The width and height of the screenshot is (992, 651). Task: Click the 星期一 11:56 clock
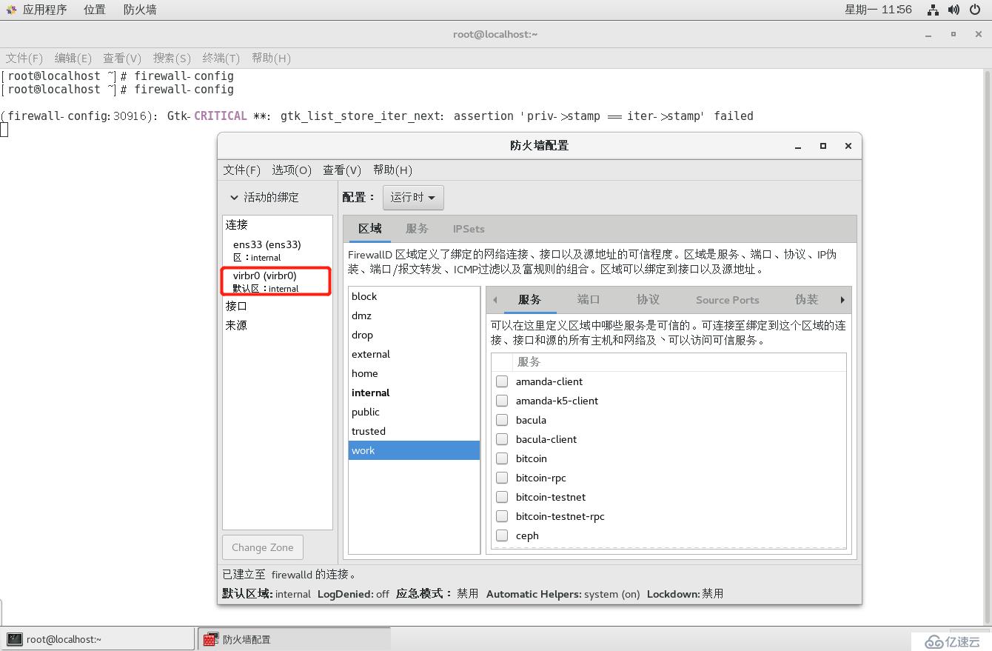(879, 10)
